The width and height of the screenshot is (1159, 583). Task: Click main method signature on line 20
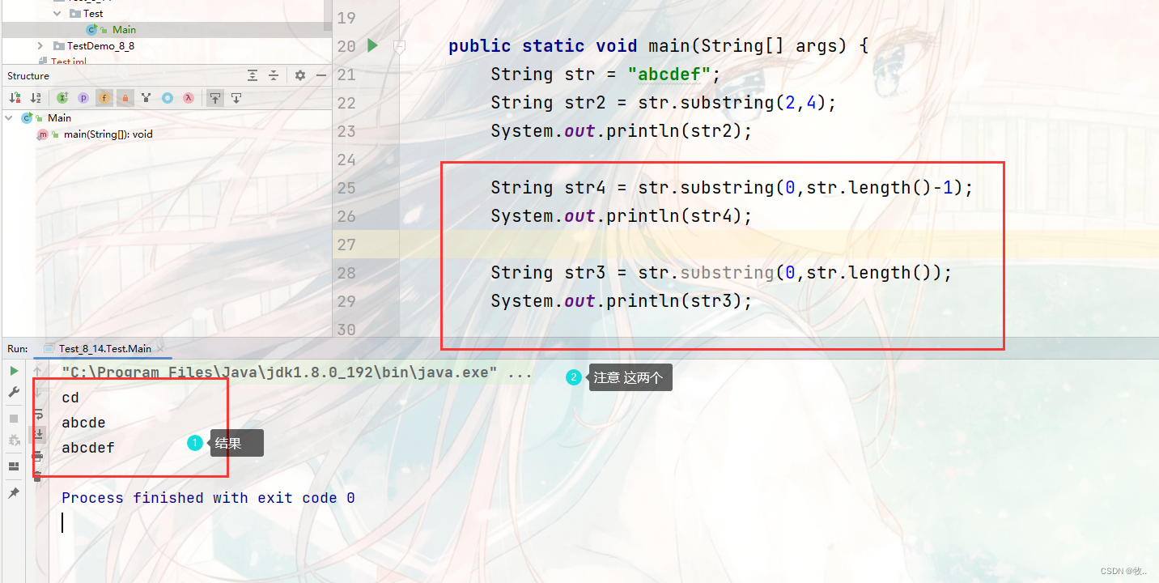pyautogui.click(x=658, y=46)
